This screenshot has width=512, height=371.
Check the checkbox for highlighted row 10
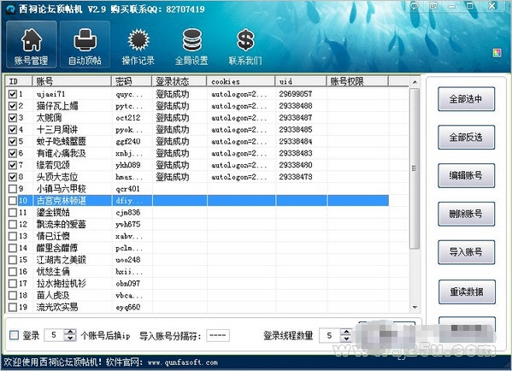click(x=13, y=201)
